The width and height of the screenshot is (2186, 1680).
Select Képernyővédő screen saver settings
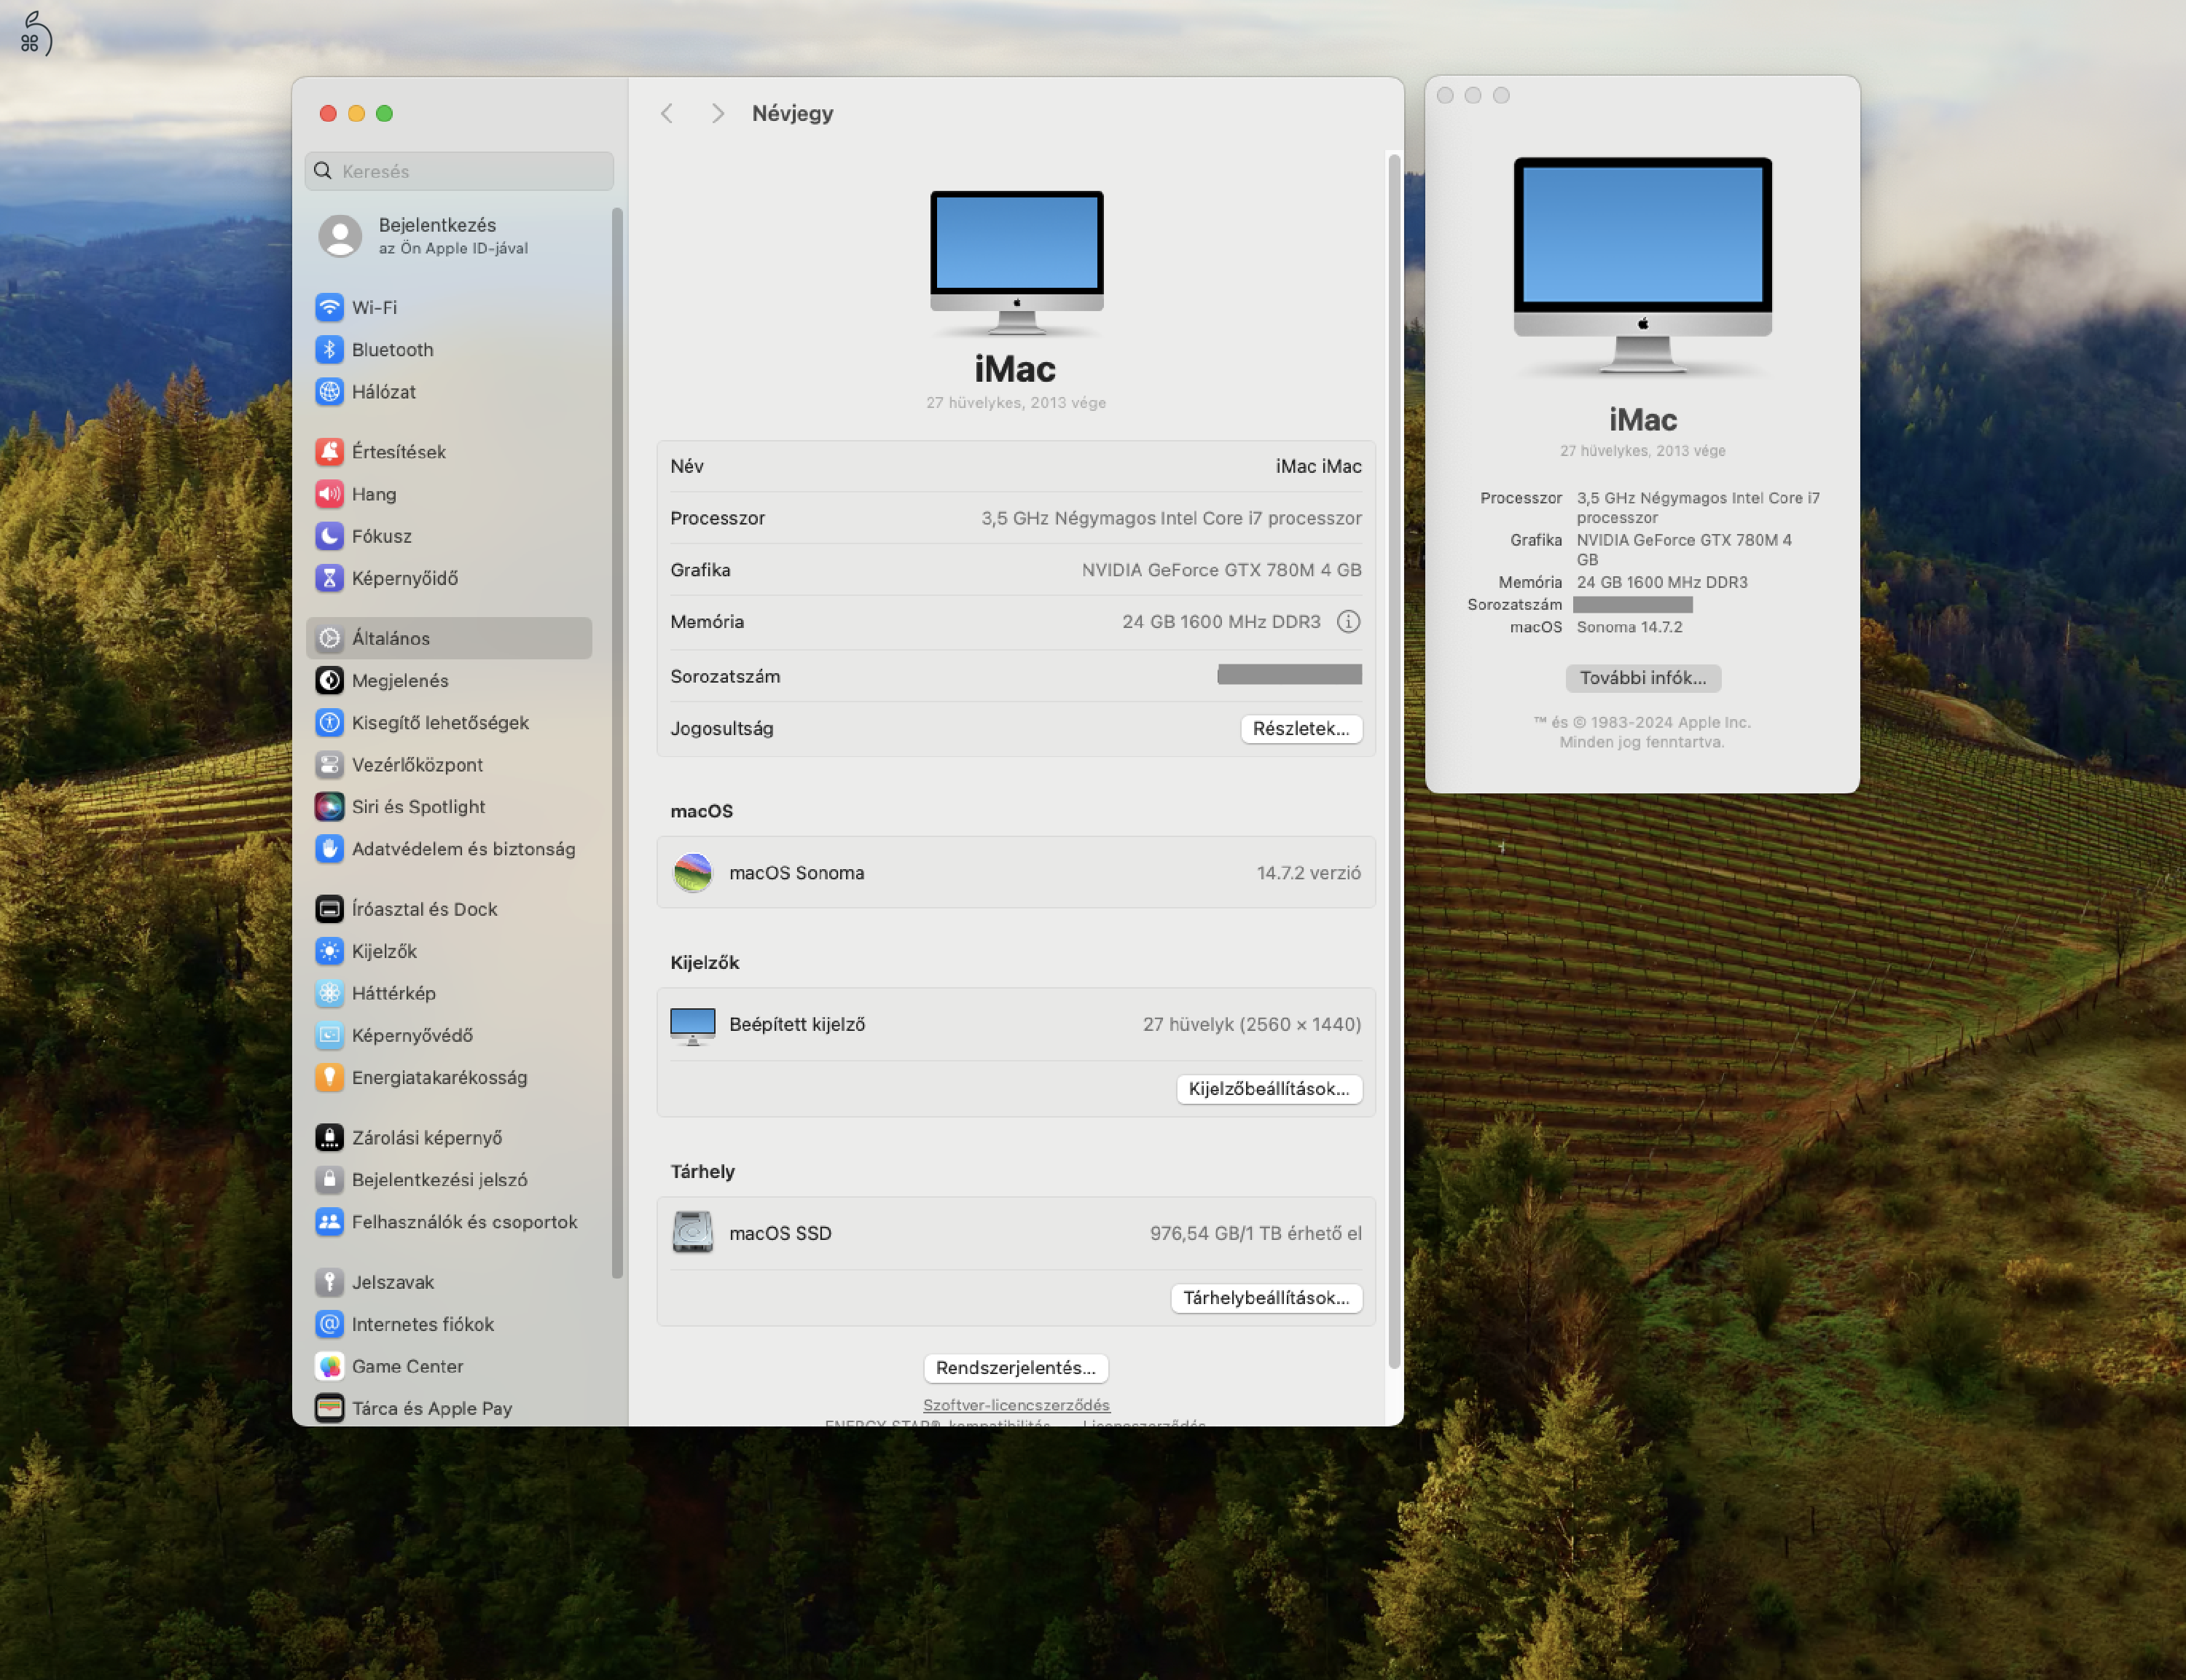pos(449,1035)
